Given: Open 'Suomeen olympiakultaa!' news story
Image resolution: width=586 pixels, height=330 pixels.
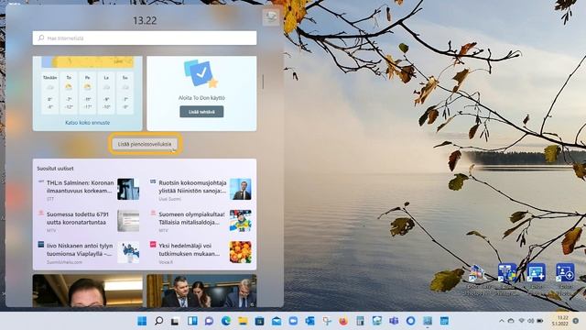Looking at the screenshot, I should (x=191, y=218).
